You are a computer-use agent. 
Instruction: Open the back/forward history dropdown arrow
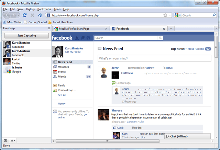coord(18,15)
